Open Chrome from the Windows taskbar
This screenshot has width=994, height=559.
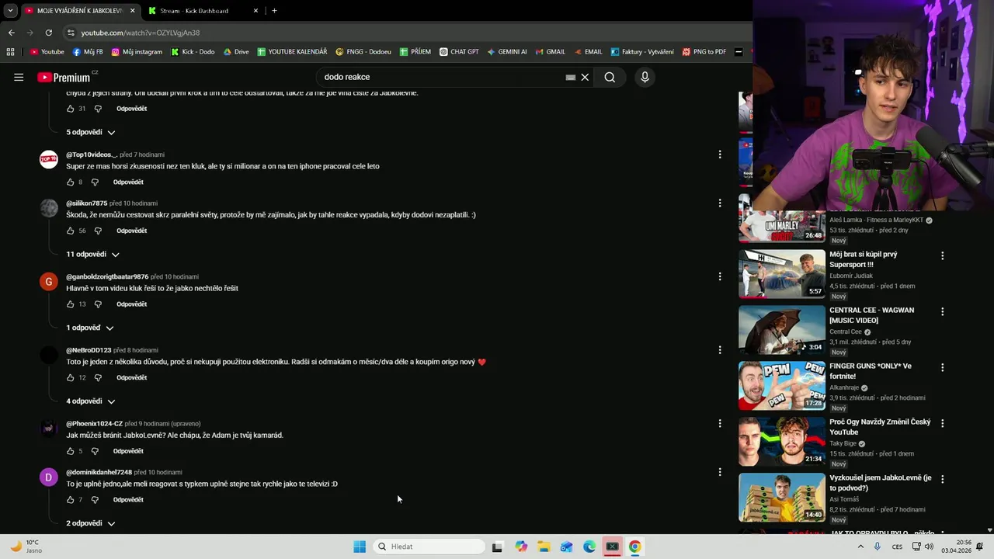coord(634,547)
